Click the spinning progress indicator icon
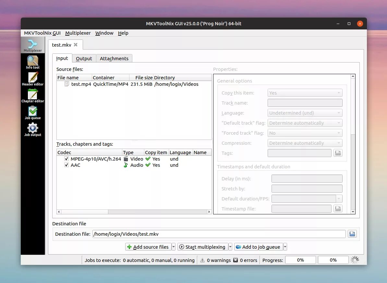387x283 pixels. [355, 260]
